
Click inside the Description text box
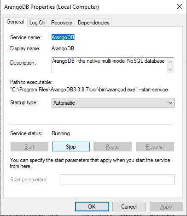(x=109, y=66)
